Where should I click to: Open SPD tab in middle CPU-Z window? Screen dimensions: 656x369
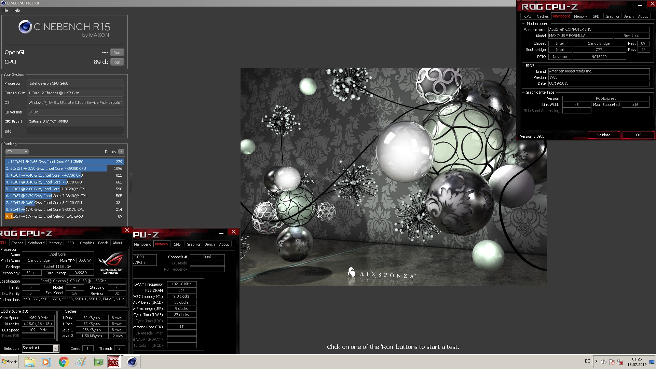pyautogui.click(x=177, y=244)
